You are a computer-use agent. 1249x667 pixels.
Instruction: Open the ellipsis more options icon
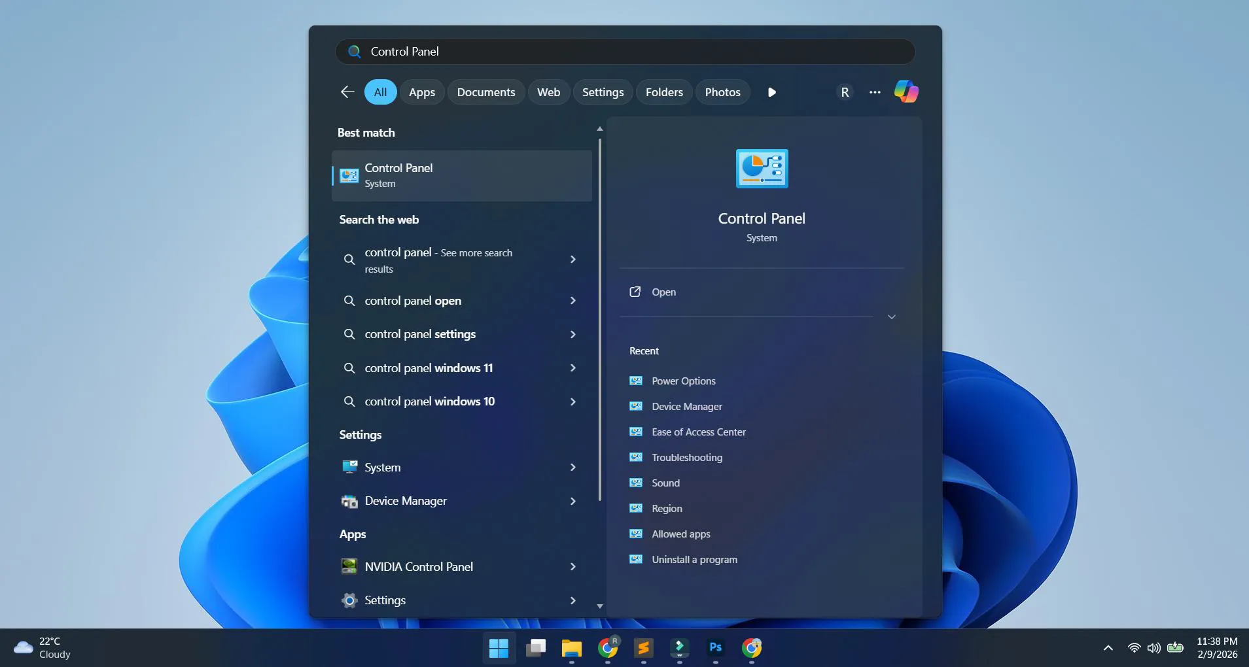[x=875, y=92]
